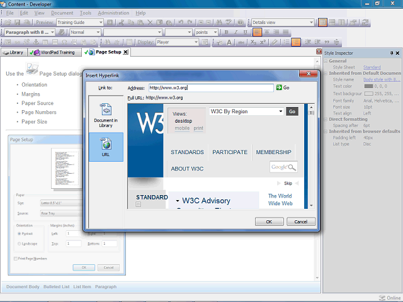Toggle the highlighted bulleted list button

[296, 42]
